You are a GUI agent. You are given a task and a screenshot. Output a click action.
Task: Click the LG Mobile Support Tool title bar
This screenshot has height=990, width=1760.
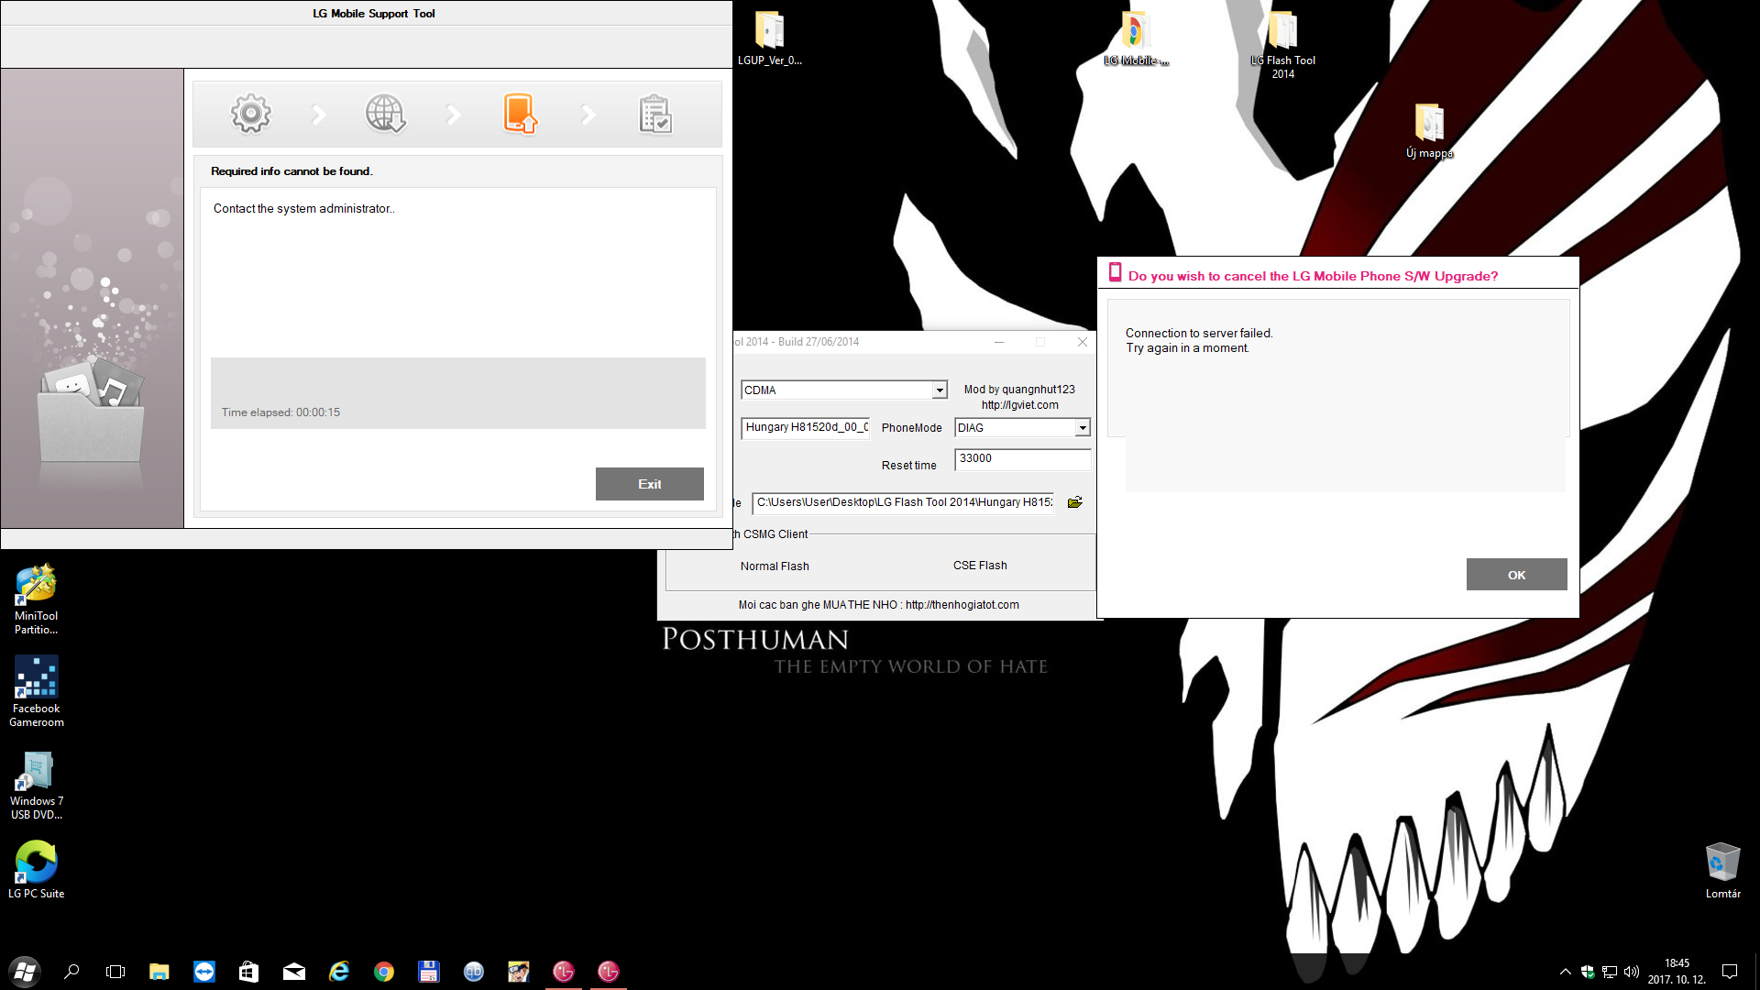367,13
